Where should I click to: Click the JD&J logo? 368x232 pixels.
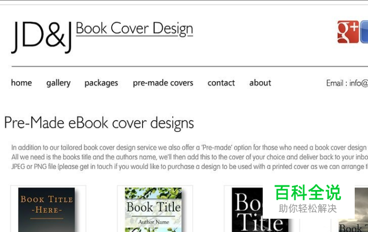[x=41, y=37]
